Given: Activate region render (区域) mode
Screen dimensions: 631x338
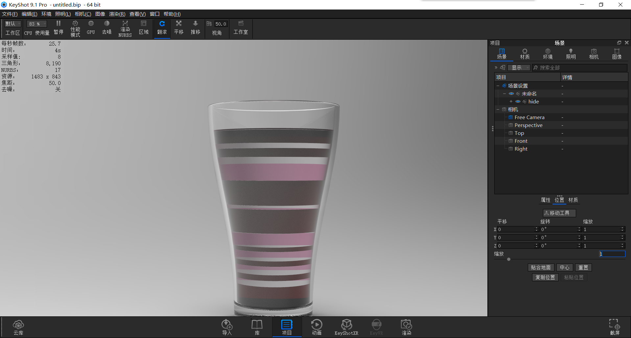Looking at the screenshot, I should 144,28.
